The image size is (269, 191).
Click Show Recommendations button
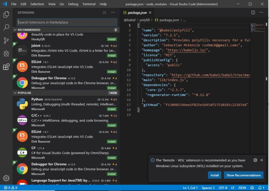coord(244,175)
